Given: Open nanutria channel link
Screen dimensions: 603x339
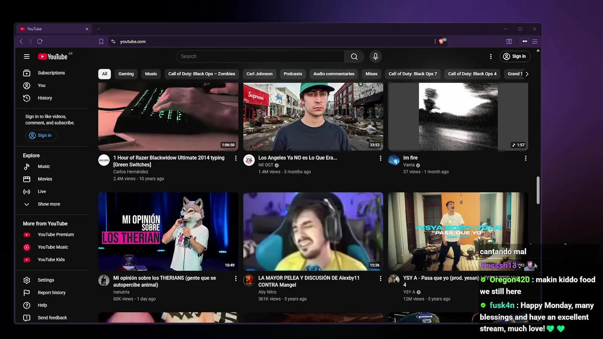Looking at the screenshot, I should pos(122,292).
